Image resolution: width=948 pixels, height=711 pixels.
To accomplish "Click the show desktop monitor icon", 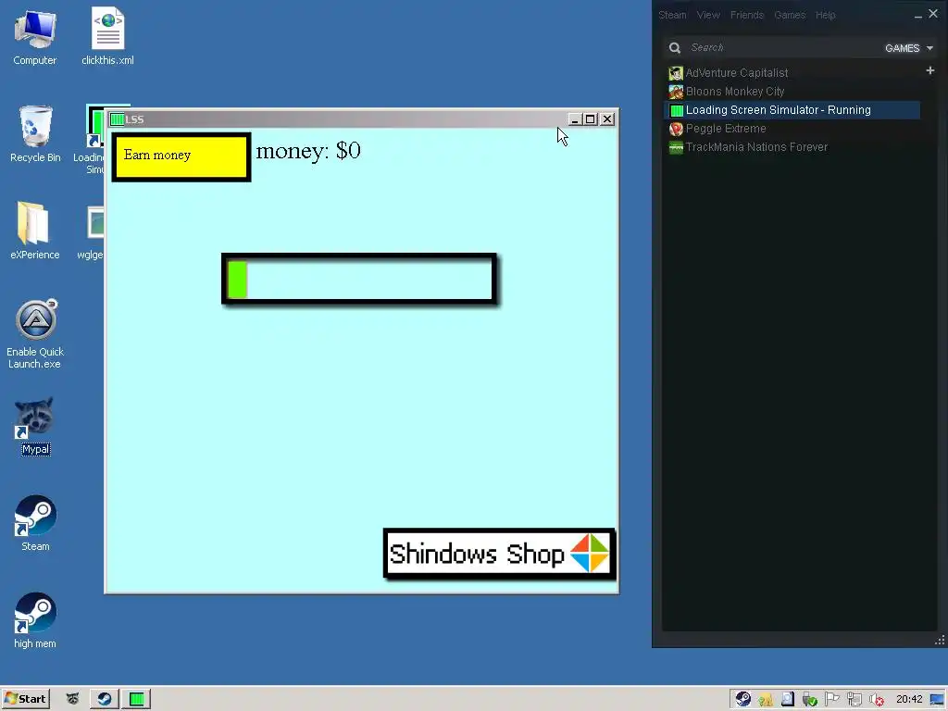I will click(x=937, y=700).
